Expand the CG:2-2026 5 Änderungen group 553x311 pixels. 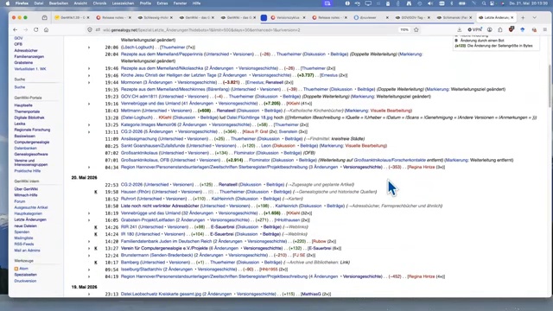coord(89,132)
